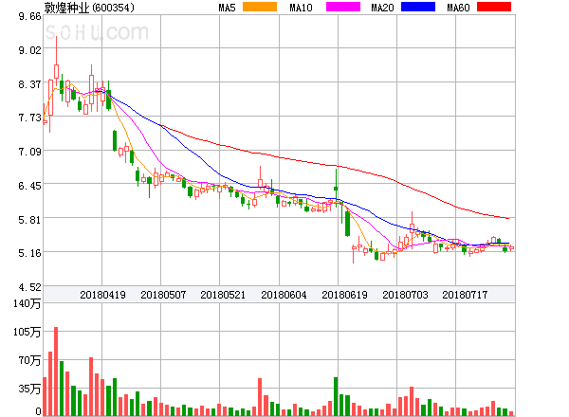
Task: Click the 20180419 date label
Action: click(102, 295)
